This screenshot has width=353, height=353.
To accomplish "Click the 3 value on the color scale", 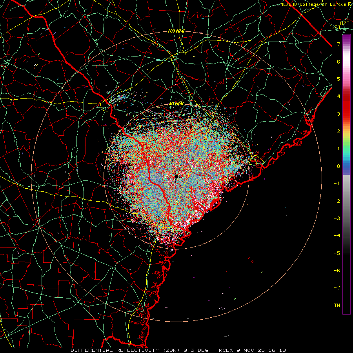I will pyautogui.click(x=338, y=114).
